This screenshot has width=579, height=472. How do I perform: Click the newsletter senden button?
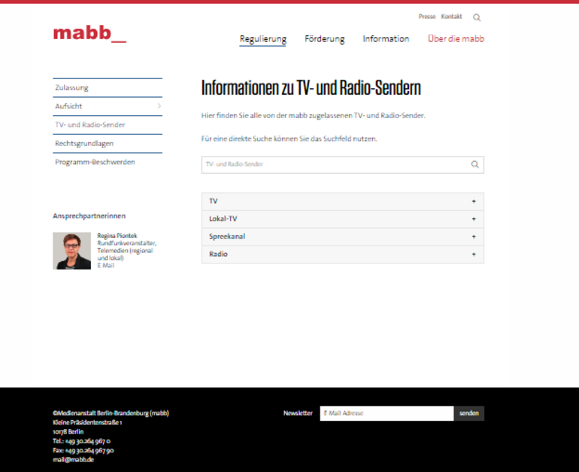(x=469, y=413)
